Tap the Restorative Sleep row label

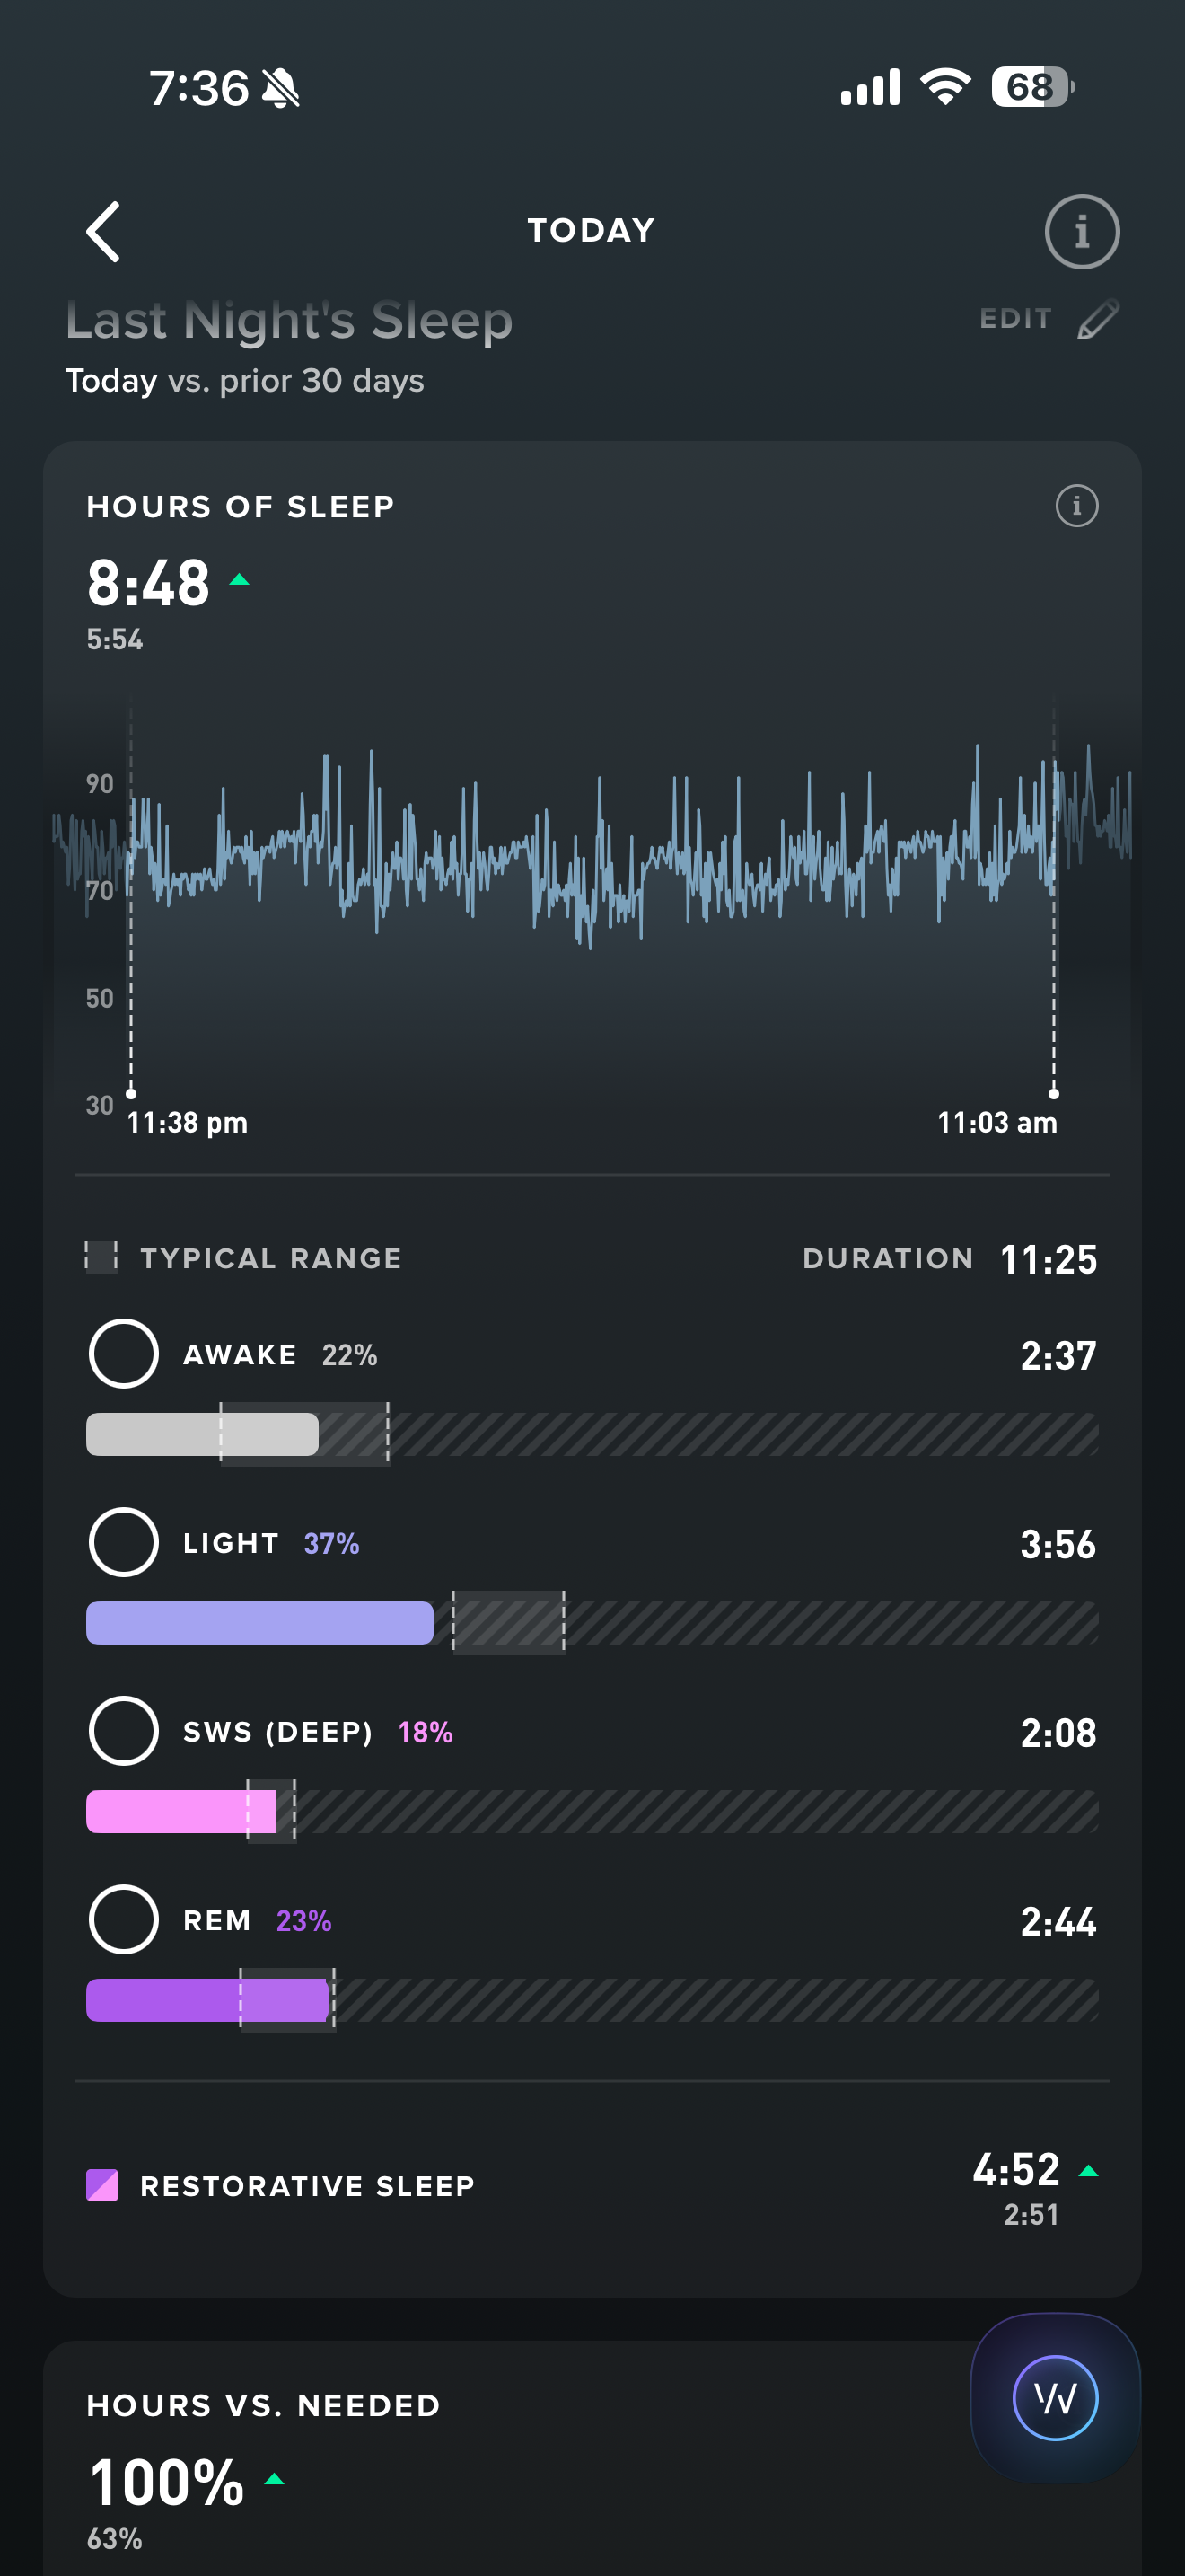[307, 2186]
